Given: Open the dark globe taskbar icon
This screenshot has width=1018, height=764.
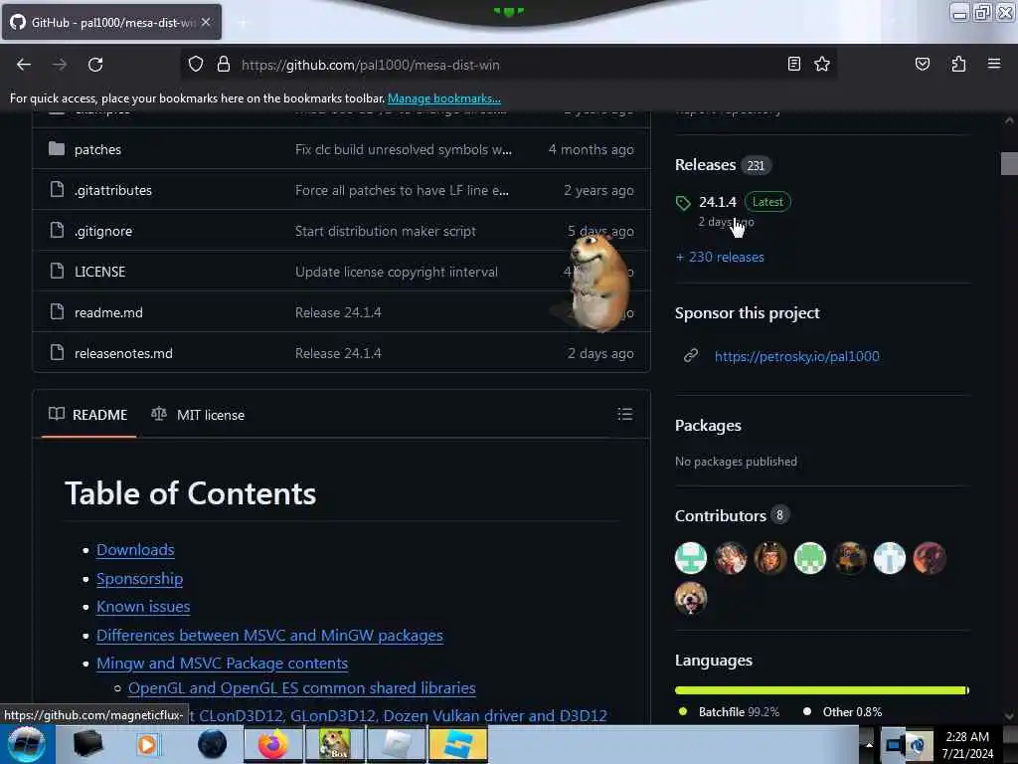Looking at the screenshot, I should [x=212, y=744].
